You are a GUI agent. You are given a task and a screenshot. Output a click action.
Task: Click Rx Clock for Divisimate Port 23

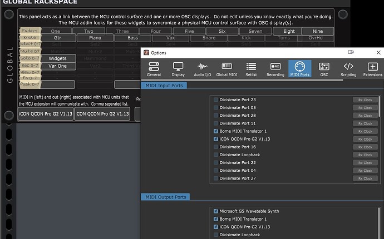[365, 100]
